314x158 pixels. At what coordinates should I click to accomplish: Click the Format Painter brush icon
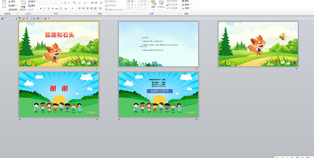click(9, 10)
